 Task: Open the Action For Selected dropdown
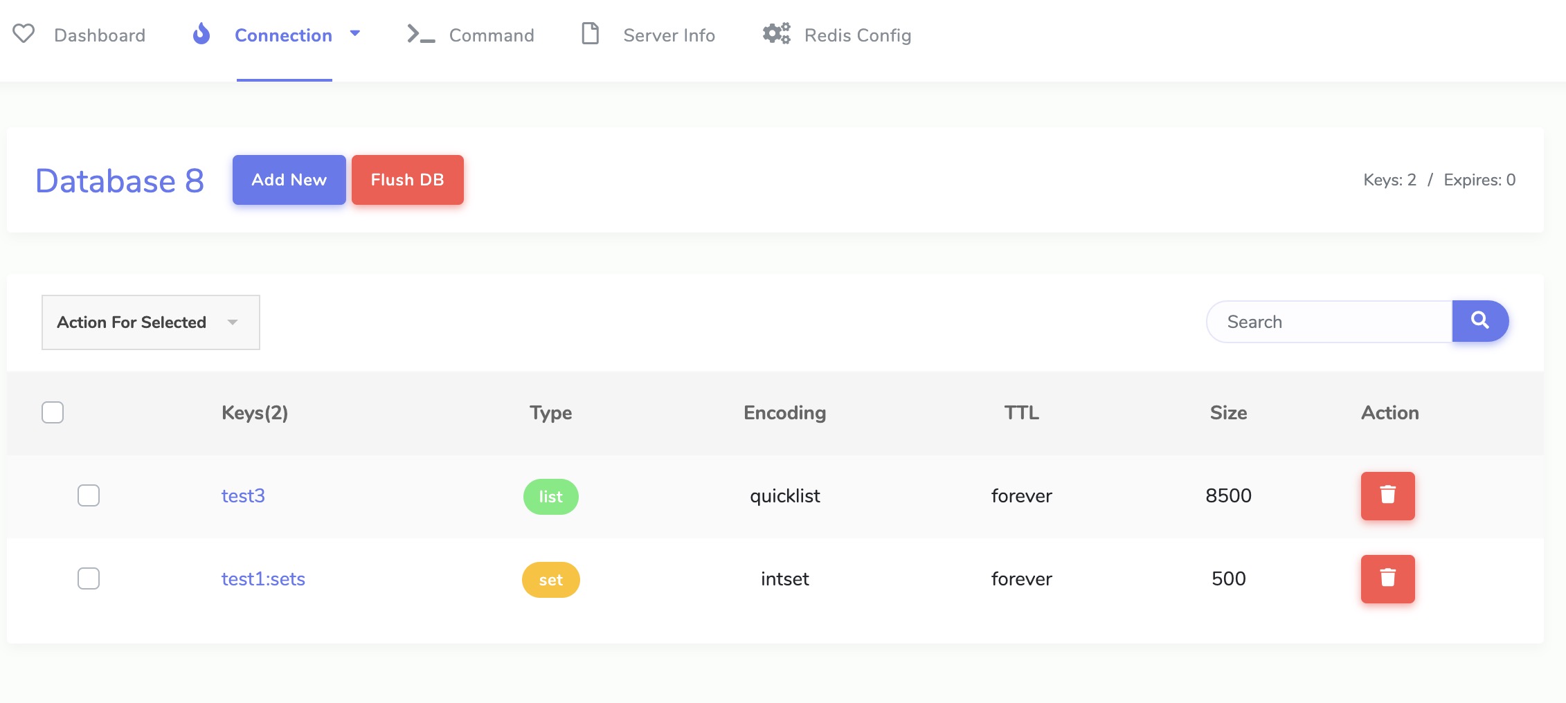coord(151,322)
